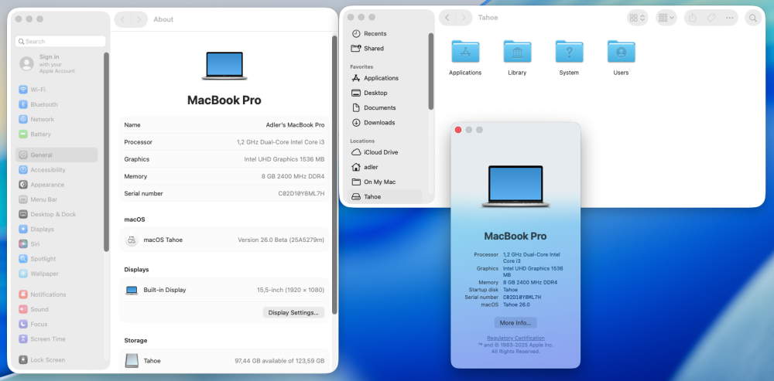This screenshot has width=774, height=381.
Task: Click the Tahoe storage row
Action: (224, 361)
